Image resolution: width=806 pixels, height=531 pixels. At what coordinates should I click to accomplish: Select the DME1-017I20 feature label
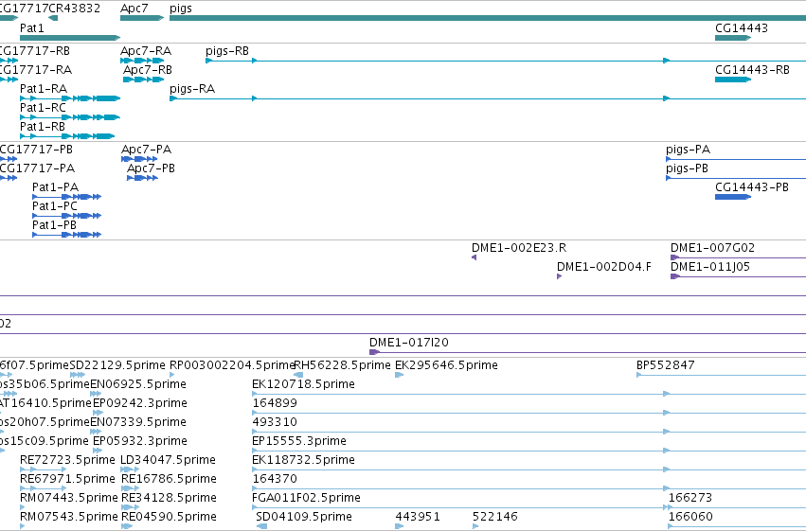pos(408,343)
